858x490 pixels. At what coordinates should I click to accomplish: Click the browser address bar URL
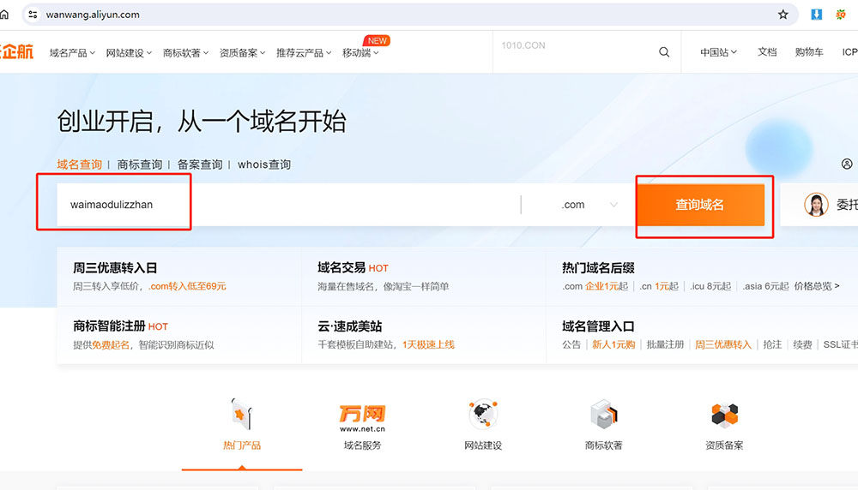(93, 15)
